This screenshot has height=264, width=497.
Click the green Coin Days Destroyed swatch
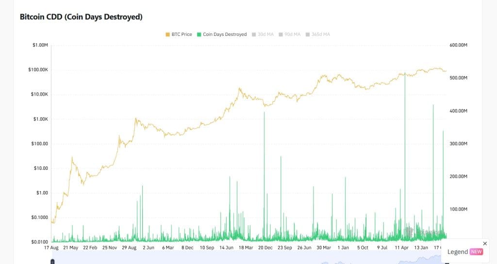pyautogui.click(x=199, y=34)
